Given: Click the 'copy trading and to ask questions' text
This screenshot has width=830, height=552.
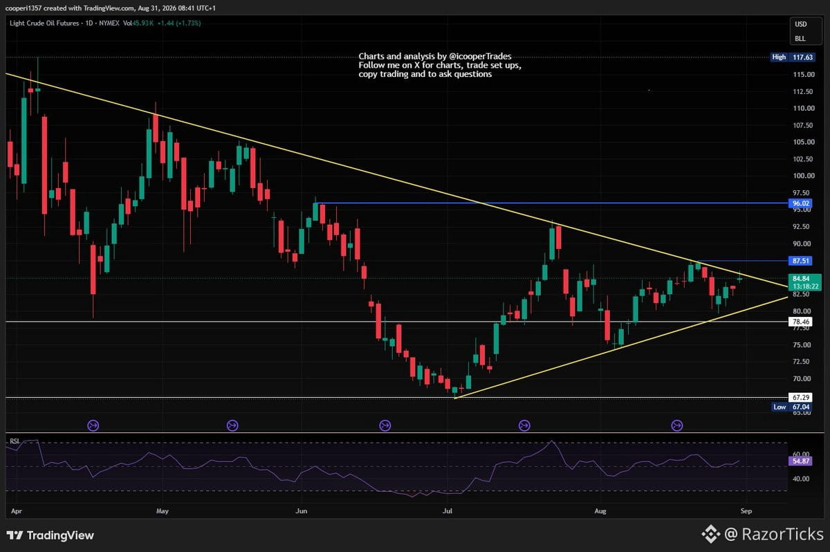Looking at the screenshot, I should [x=425, y=74].
